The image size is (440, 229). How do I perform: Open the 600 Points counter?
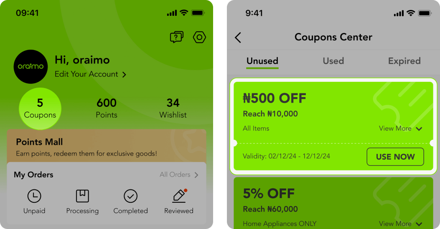pyautogui.click(x=107, y=108)
